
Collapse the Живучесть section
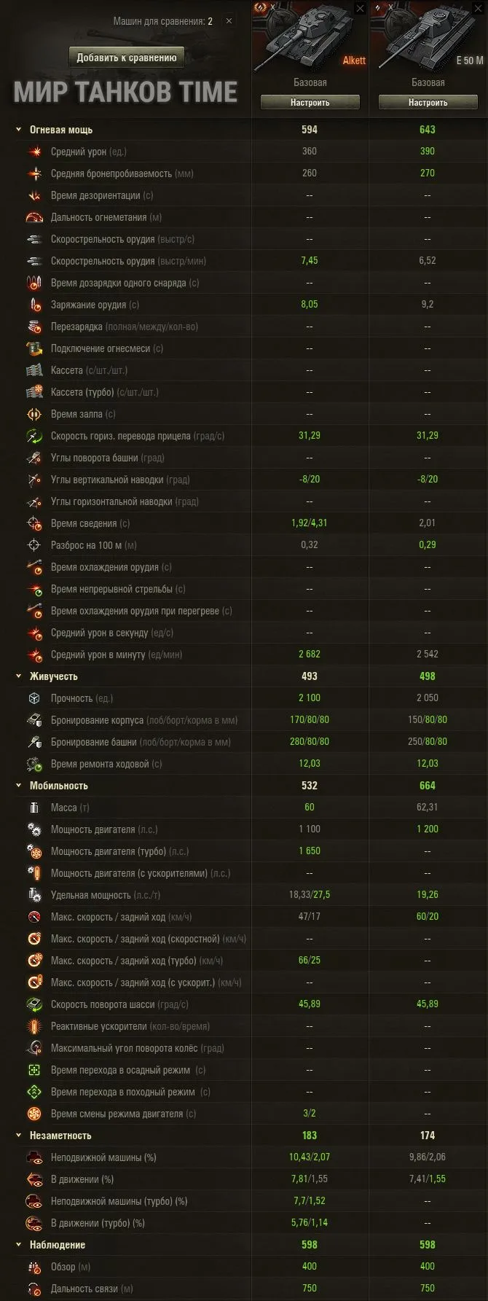[x=19, y=676]
